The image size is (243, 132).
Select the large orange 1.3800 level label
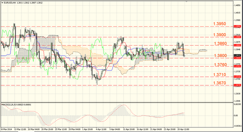click(x=220, y=56)
